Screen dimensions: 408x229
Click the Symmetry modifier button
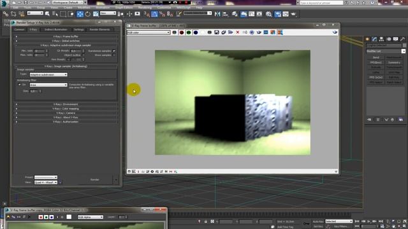[x=394, y=62]
